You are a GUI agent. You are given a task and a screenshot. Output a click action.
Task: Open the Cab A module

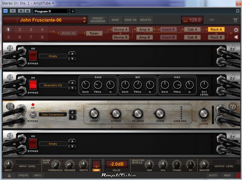(x=192, y=29)
